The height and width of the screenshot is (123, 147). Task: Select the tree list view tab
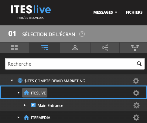[45, 48]
